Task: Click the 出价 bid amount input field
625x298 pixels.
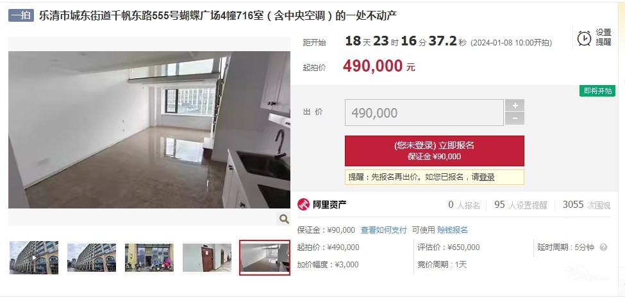Action: [424, 113]
